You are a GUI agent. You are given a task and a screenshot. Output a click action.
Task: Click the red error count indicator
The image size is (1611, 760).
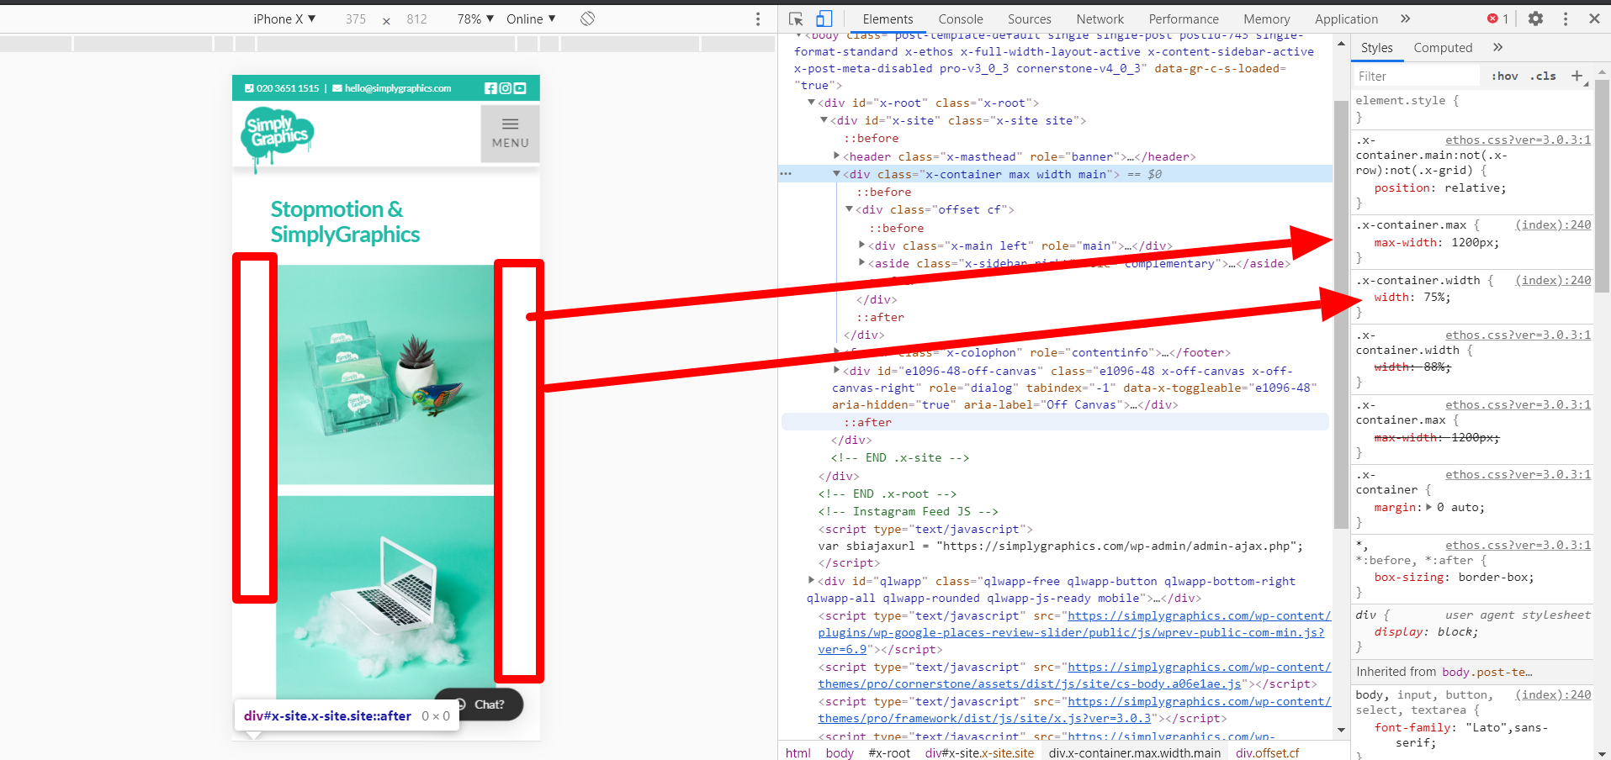pos(1497,18)
